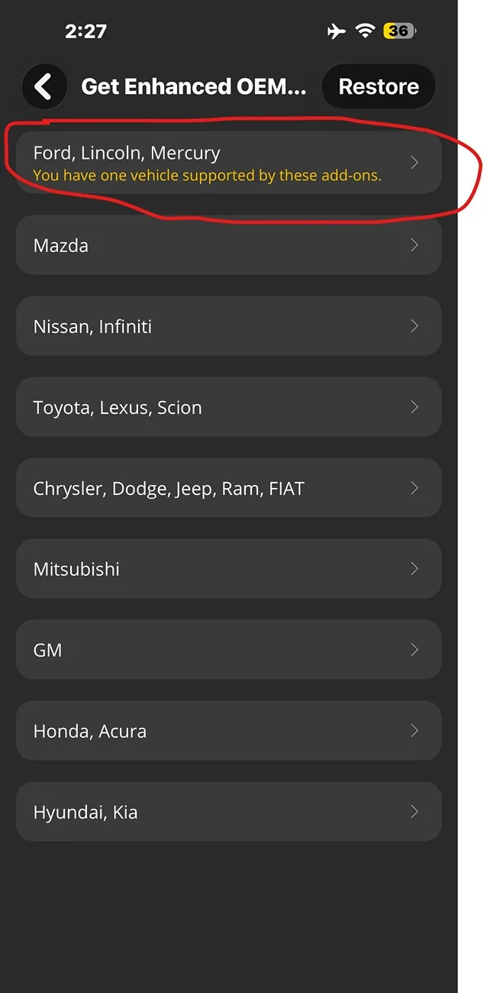Tap the back arrow button
Screen dimensions: 484x993
click(x=44, y=86)
